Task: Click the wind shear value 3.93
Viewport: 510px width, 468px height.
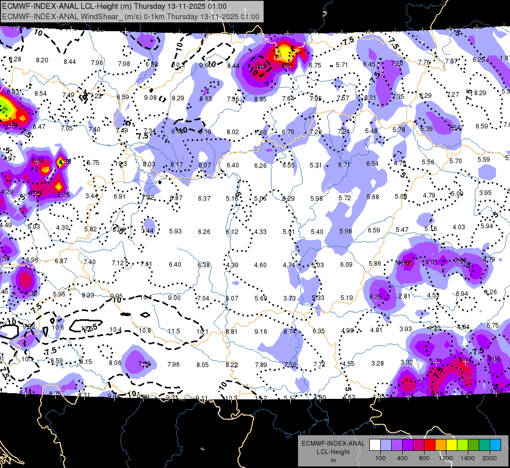Action: point(406,329)
